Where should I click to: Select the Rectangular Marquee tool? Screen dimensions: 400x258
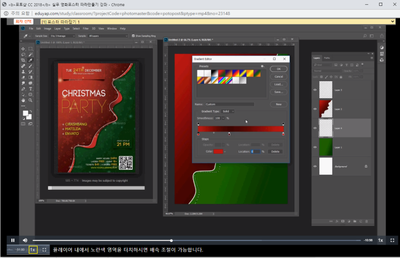pos(30,49)
